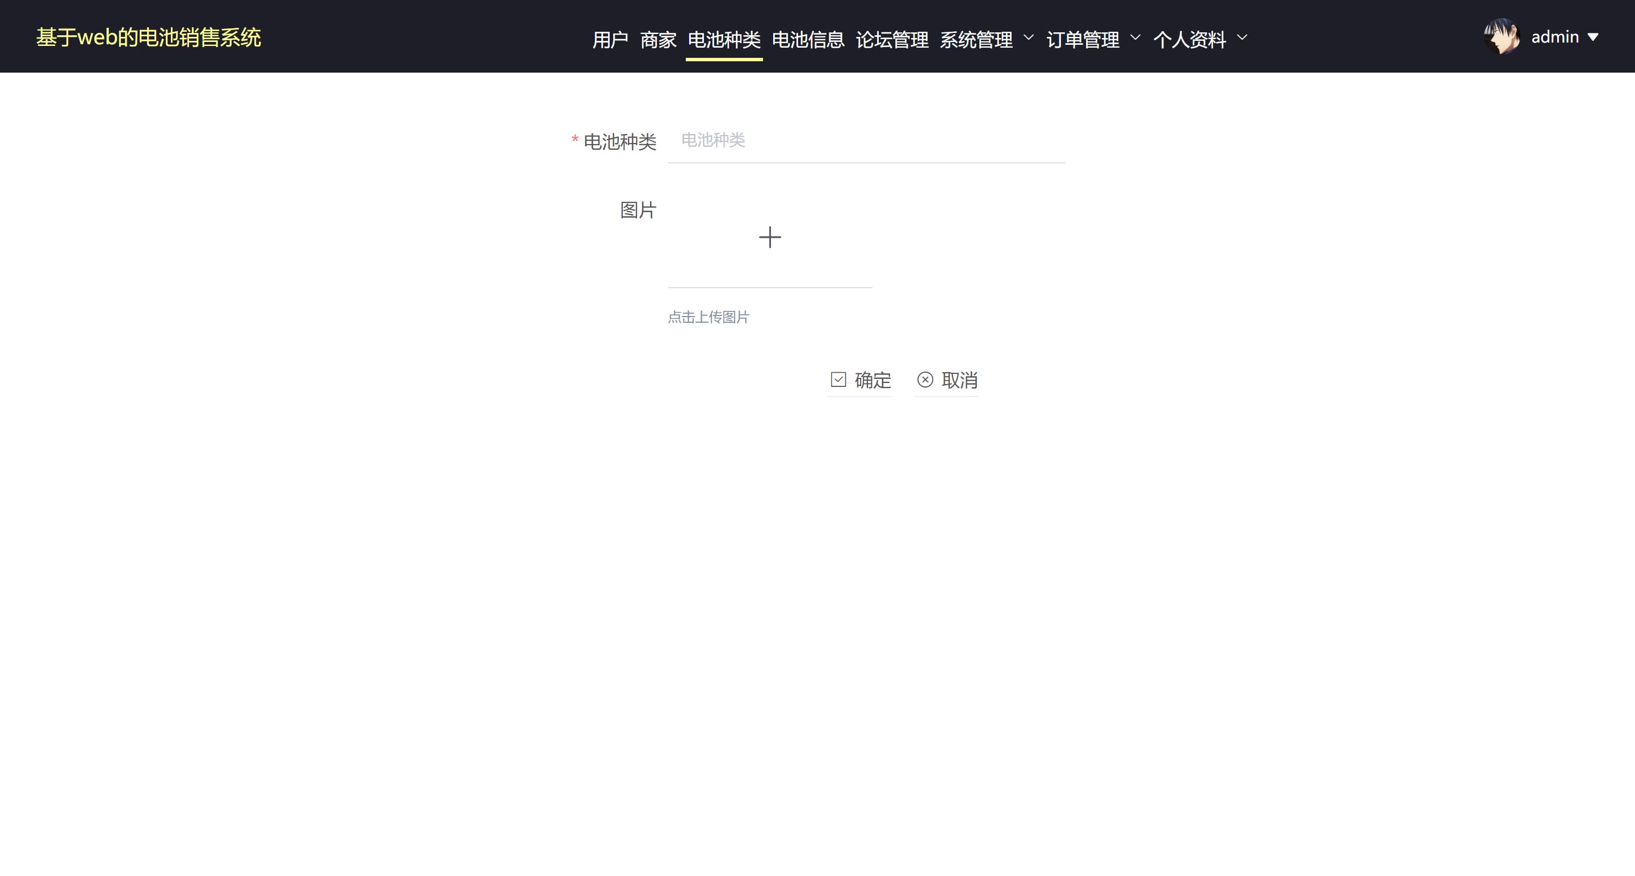Go to the 商家 page
Image resolution: width=1635 pixels, height=876 pixels.
(x=658, y=39)
